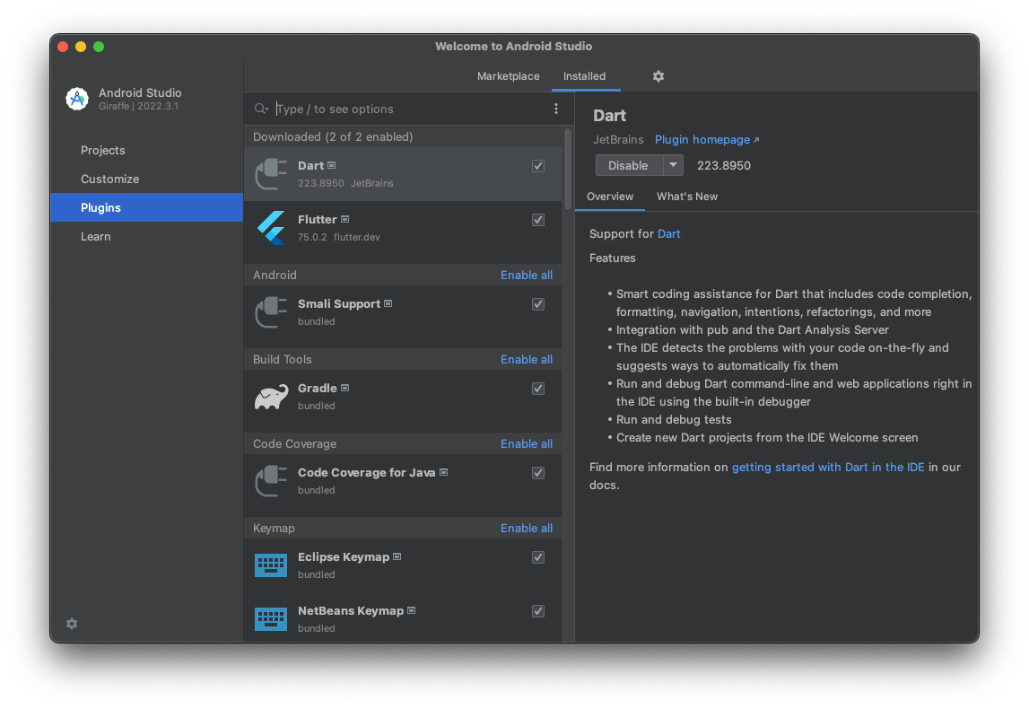Uncheck the Dart plugin checkbox
Image resolution: width=1029 pixels, height=709 pixels.
538,166
